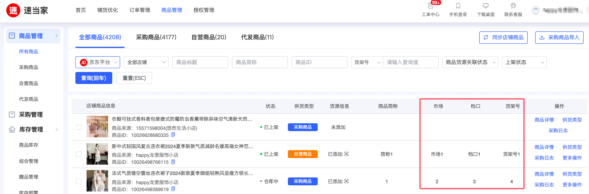The image size is (589, 194).
Task: Switch to 代发商品(11) tab
Action: (x=258, y=37)
